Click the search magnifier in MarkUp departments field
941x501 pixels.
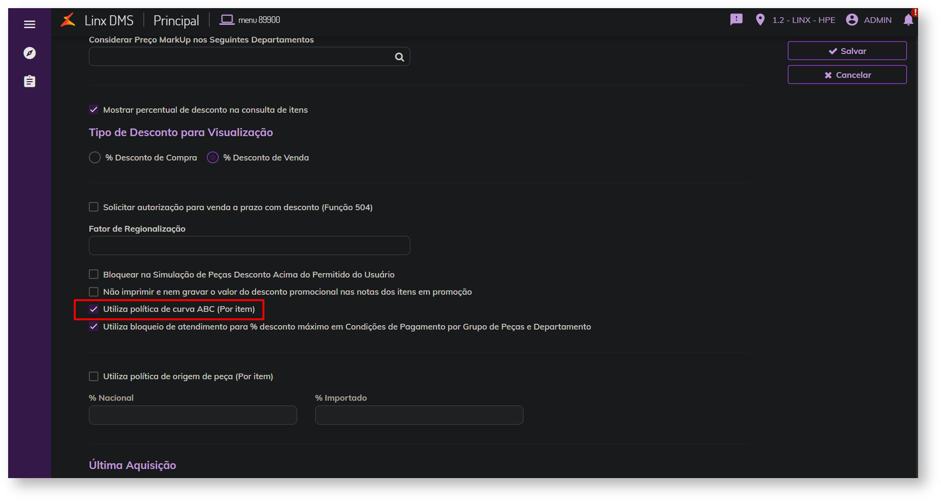[399, 57]
